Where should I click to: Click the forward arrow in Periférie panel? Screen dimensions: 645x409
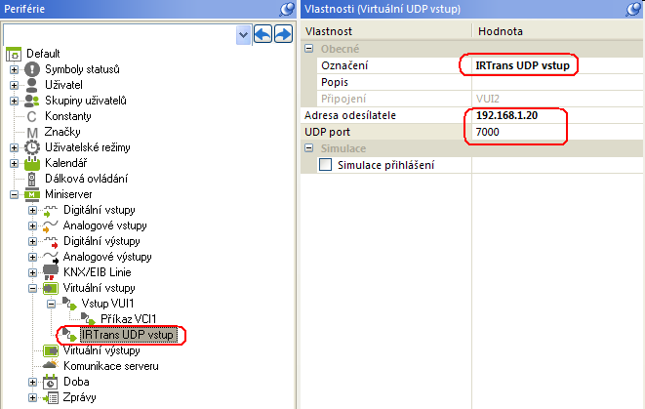(x=283, y=34)
